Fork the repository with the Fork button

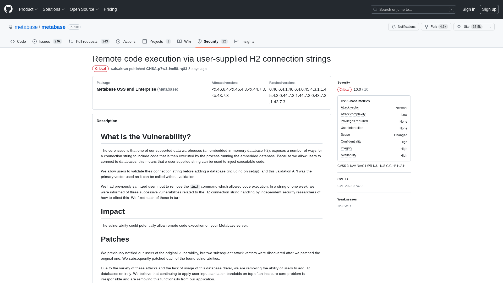click(436, 27)
